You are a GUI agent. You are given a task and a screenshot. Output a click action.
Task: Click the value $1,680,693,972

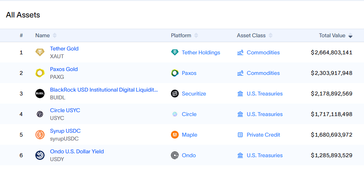[x=331, y=135]
